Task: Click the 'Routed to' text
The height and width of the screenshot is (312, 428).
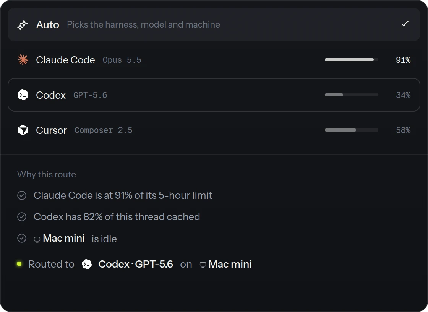Action: click(x=51, y=264)
